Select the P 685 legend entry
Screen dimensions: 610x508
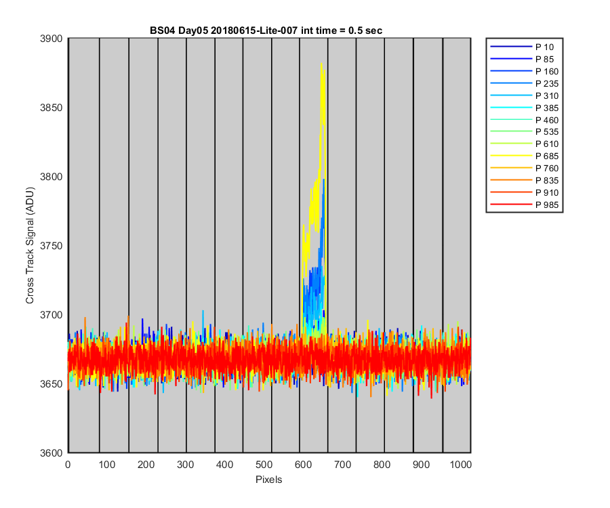pos(525,156)
